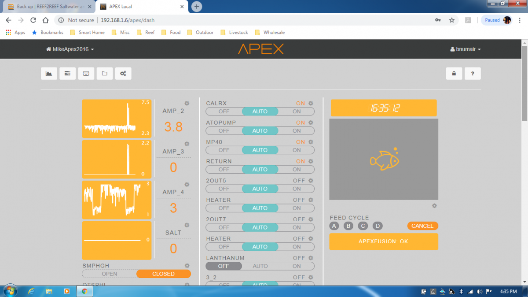This screenshot has height=297, width=528.
Task: Open Internet Explorer from the taskbar
Action: coord(31,291)
